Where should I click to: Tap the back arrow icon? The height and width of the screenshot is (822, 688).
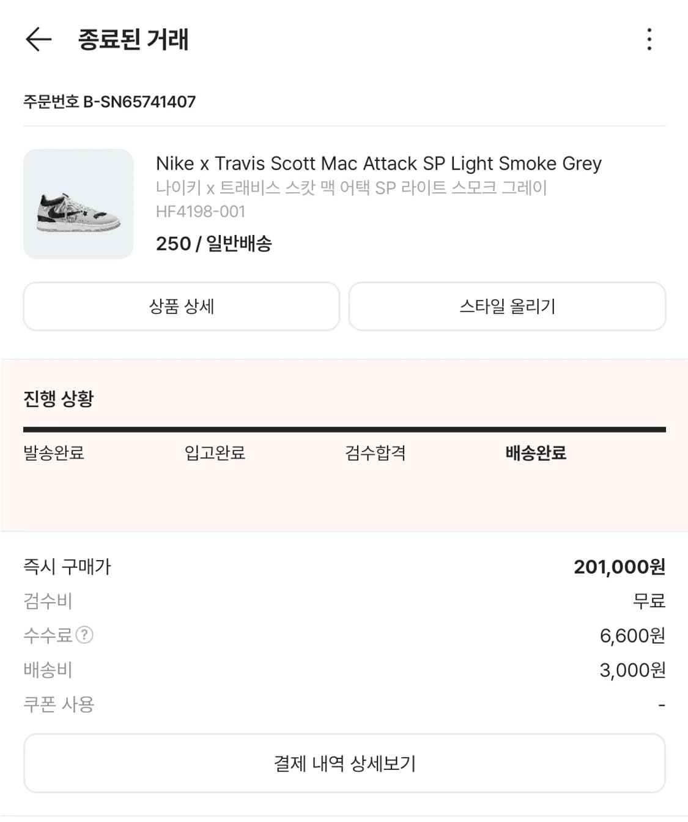point(39,40)
